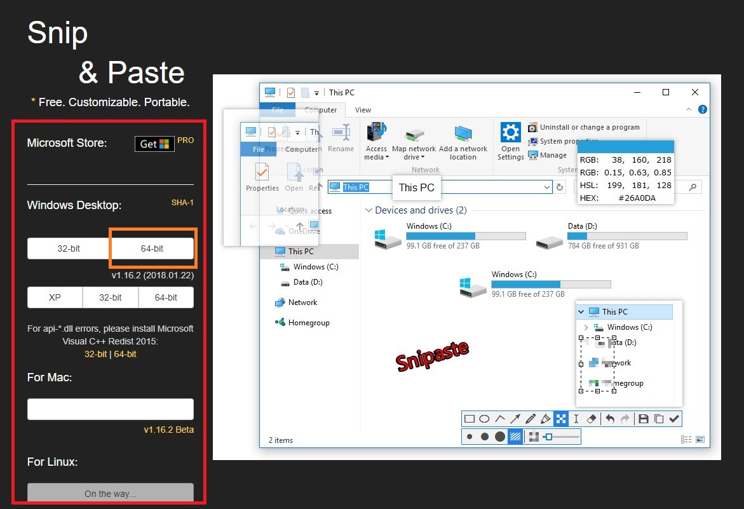This screenshot has height=509, width=744.
Task: Select the arrow drawing tool
Action: (x=515, y=419)
